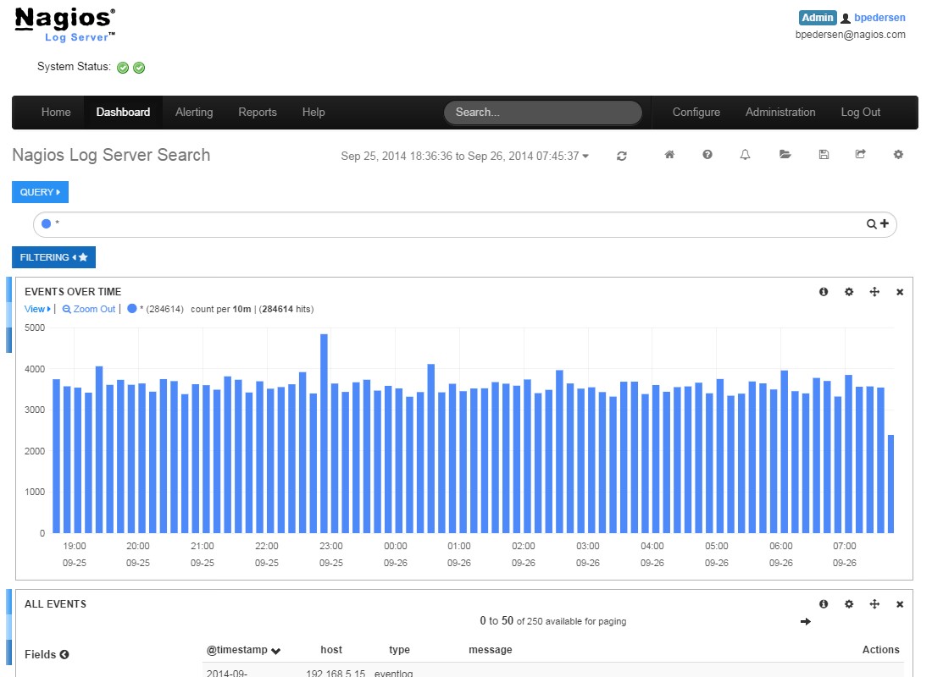Click the Zoom Out link
Image resolution: width=932 pixels, height=677 pixels.
[x=89, y=309]
